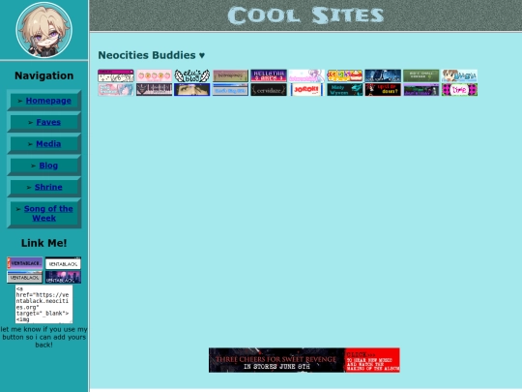Open the close-up eyes site button

[192, 90]
